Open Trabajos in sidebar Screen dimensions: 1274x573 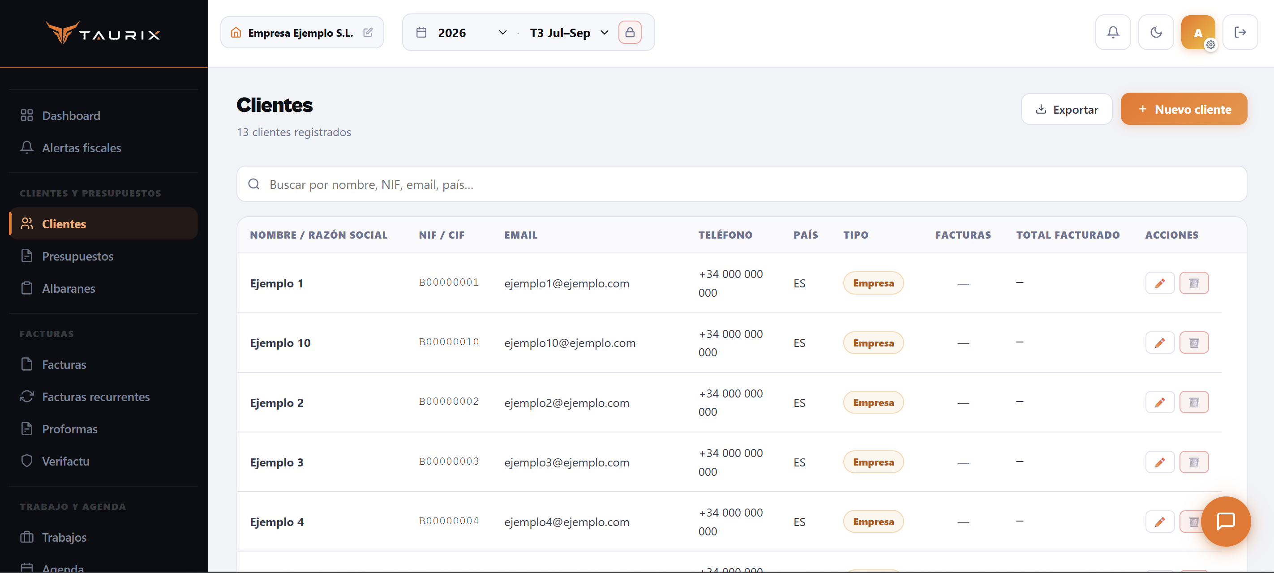(103, 537)
